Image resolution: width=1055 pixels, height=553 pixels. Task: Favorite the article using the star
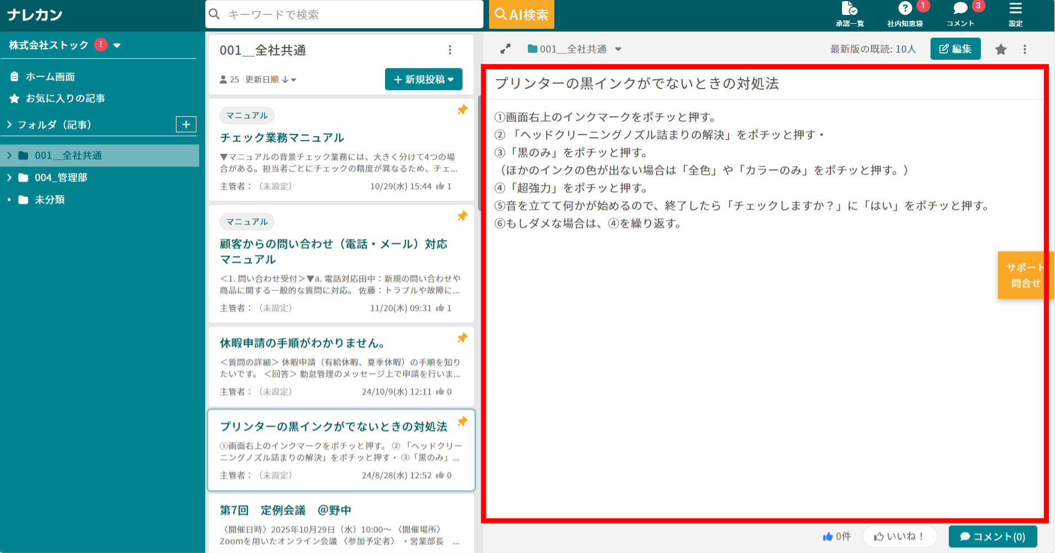click(x=1000, y=49)
